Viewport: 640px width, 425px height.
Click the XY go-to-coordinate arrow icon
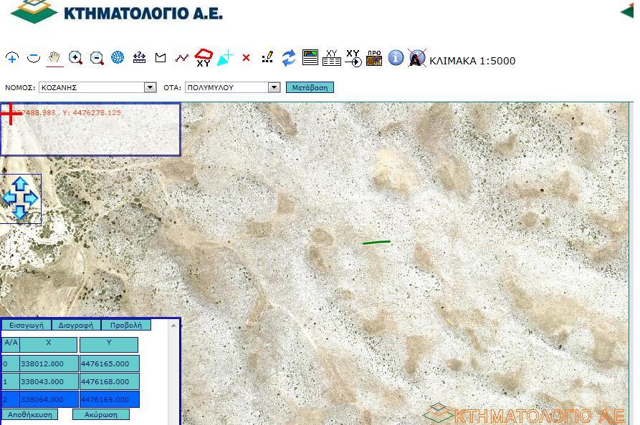[353, 58]
